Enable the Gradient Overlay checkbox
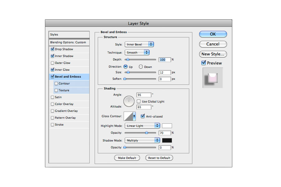281x187 pixels. point(52,111)
